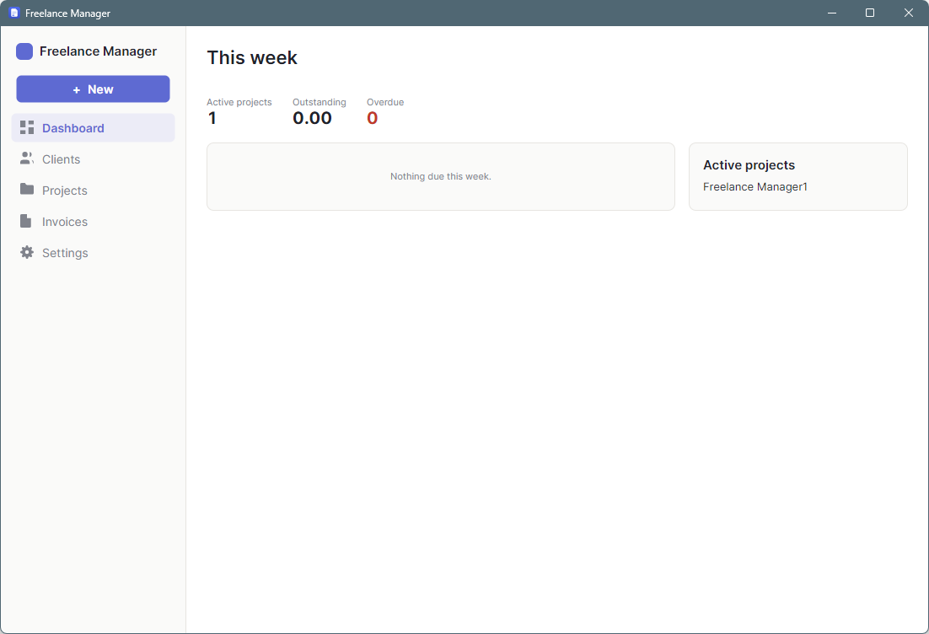Create a new item with New button
The height and width of the screenshot is (634, 929).
tap(93, 89)
